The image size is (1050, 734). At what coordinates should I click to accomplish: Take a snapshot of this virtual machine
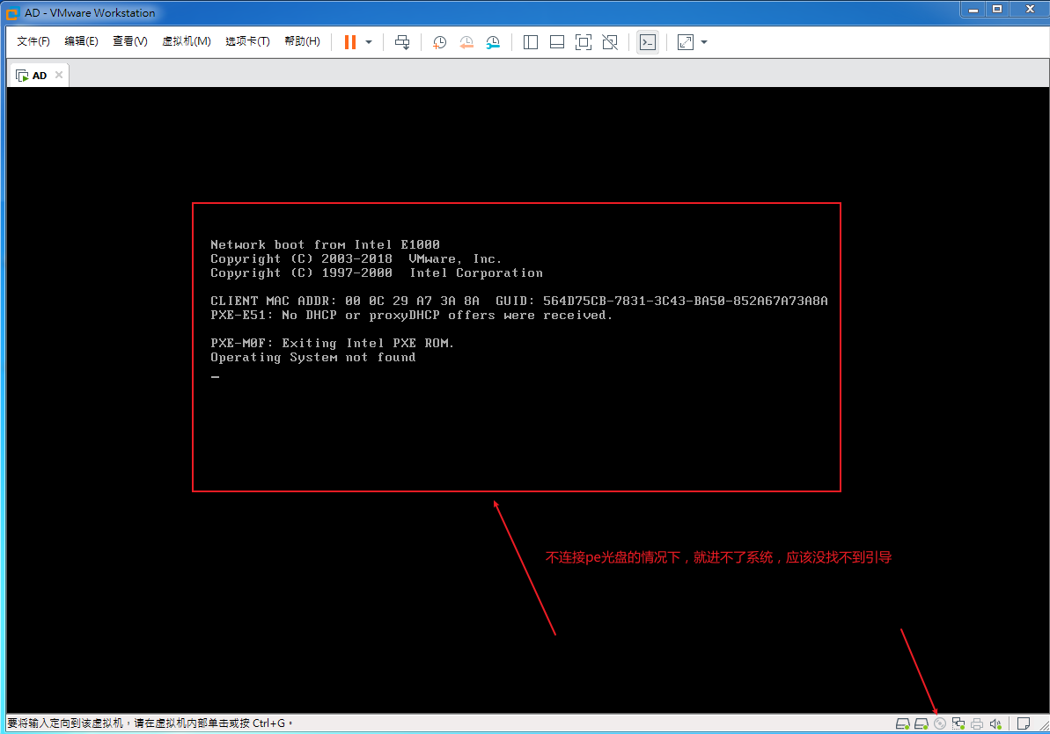click(x=439, y=42)
